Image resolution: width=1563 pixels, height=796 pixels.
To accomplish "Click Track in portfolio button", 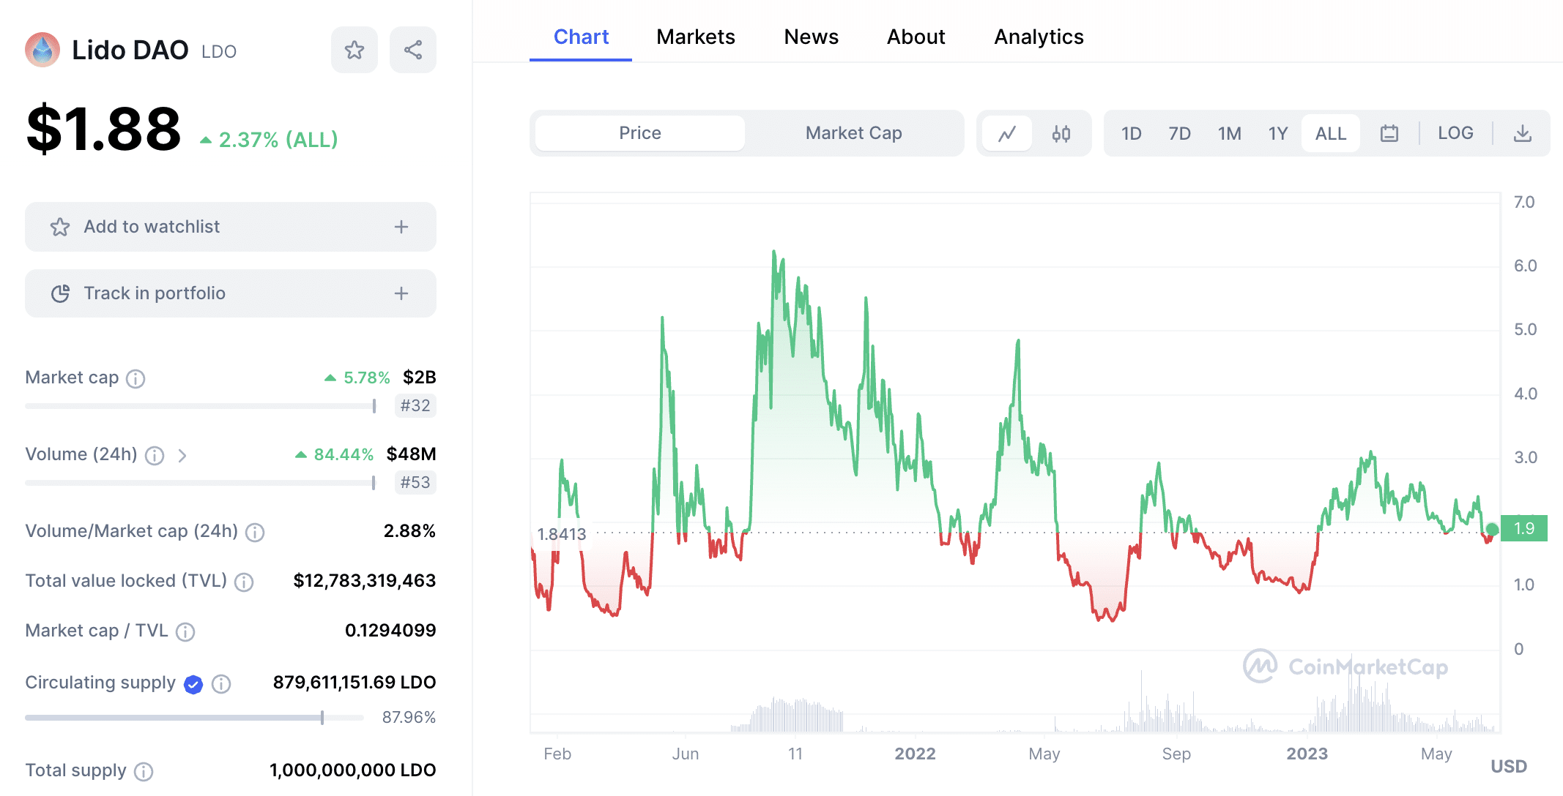I will pyautogui.click(x=231, y=293).
